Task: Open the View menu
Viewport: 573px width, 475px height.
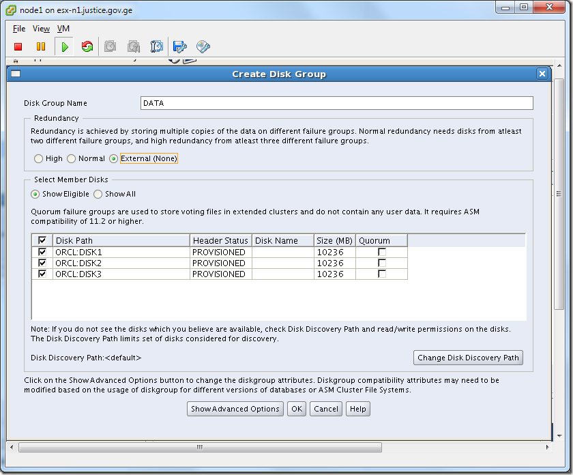Action: tap(41, 29)
